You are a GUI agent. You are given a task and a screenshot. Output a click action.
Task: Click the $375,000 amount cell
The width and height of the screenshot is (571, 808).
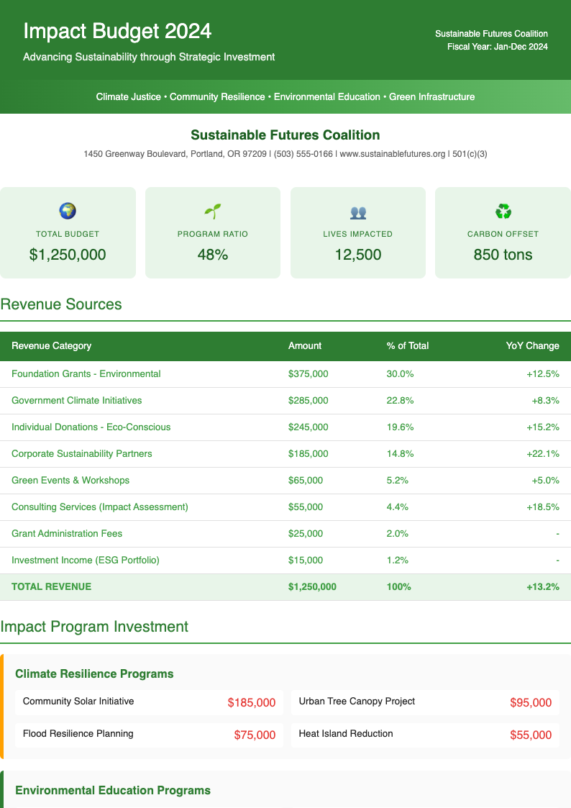click(x=308, y=374)
